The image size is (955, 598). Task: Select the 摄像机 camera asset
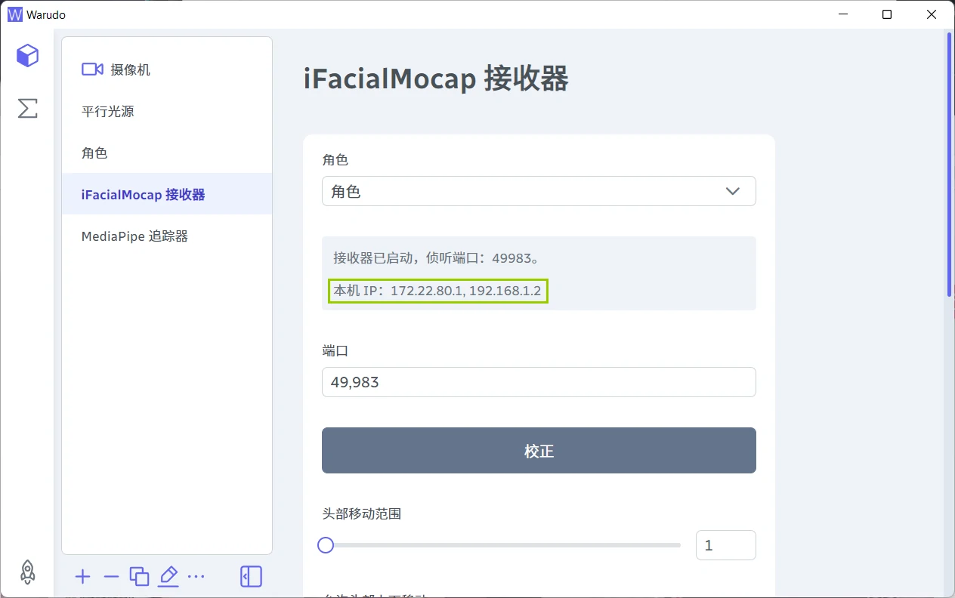167,69
